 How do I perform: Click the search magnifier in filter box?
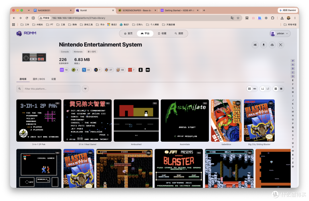19,89
